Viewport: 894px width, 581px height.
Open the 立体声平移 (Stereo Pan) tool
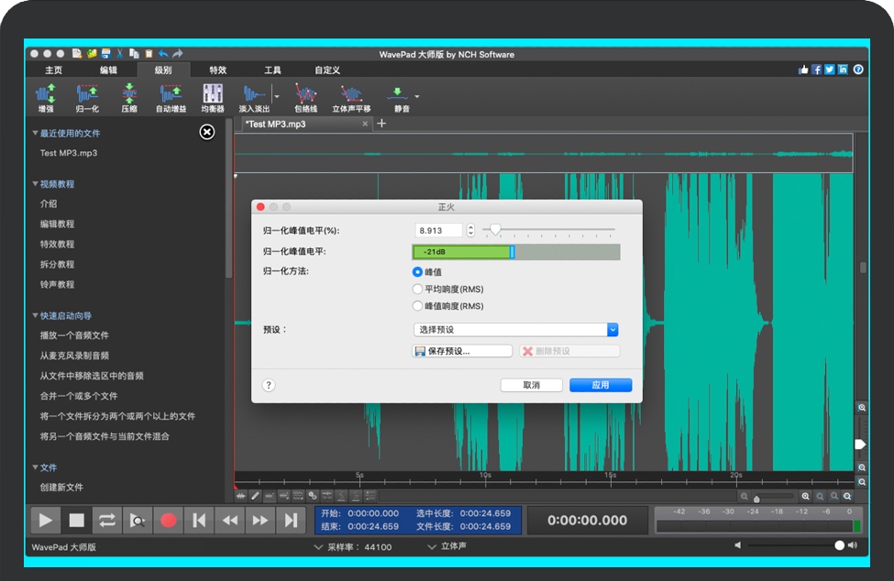tap(351, 97)
